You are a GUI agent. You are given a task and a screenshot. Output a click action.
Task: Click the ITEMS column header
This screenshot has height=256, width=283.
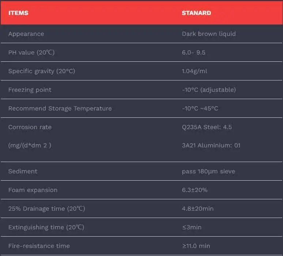pos(18,13)
